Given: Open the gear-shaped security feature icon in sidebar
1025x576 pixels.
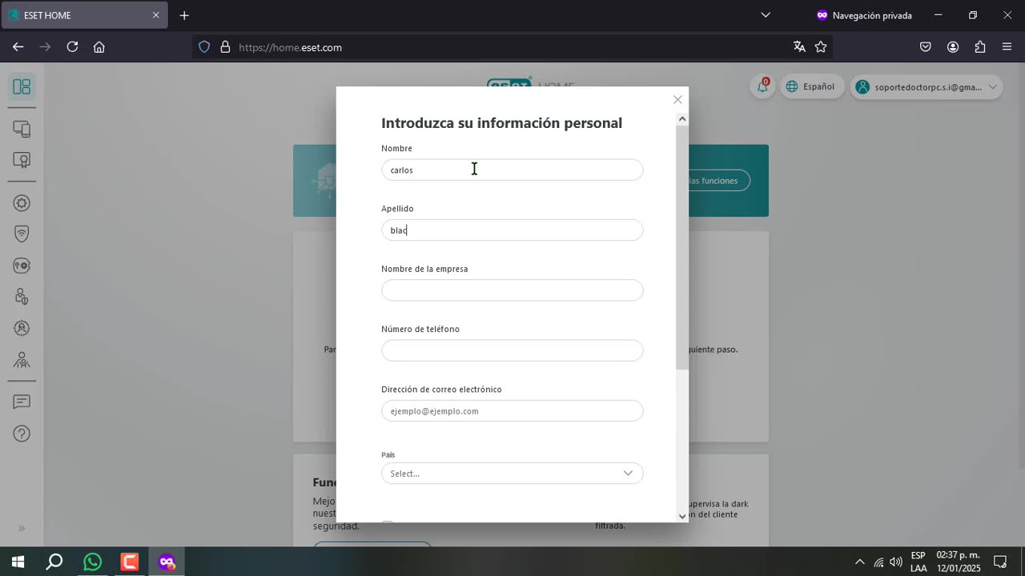Looking at the screenshot, I should pyautogui.click(x=22, y=203).
